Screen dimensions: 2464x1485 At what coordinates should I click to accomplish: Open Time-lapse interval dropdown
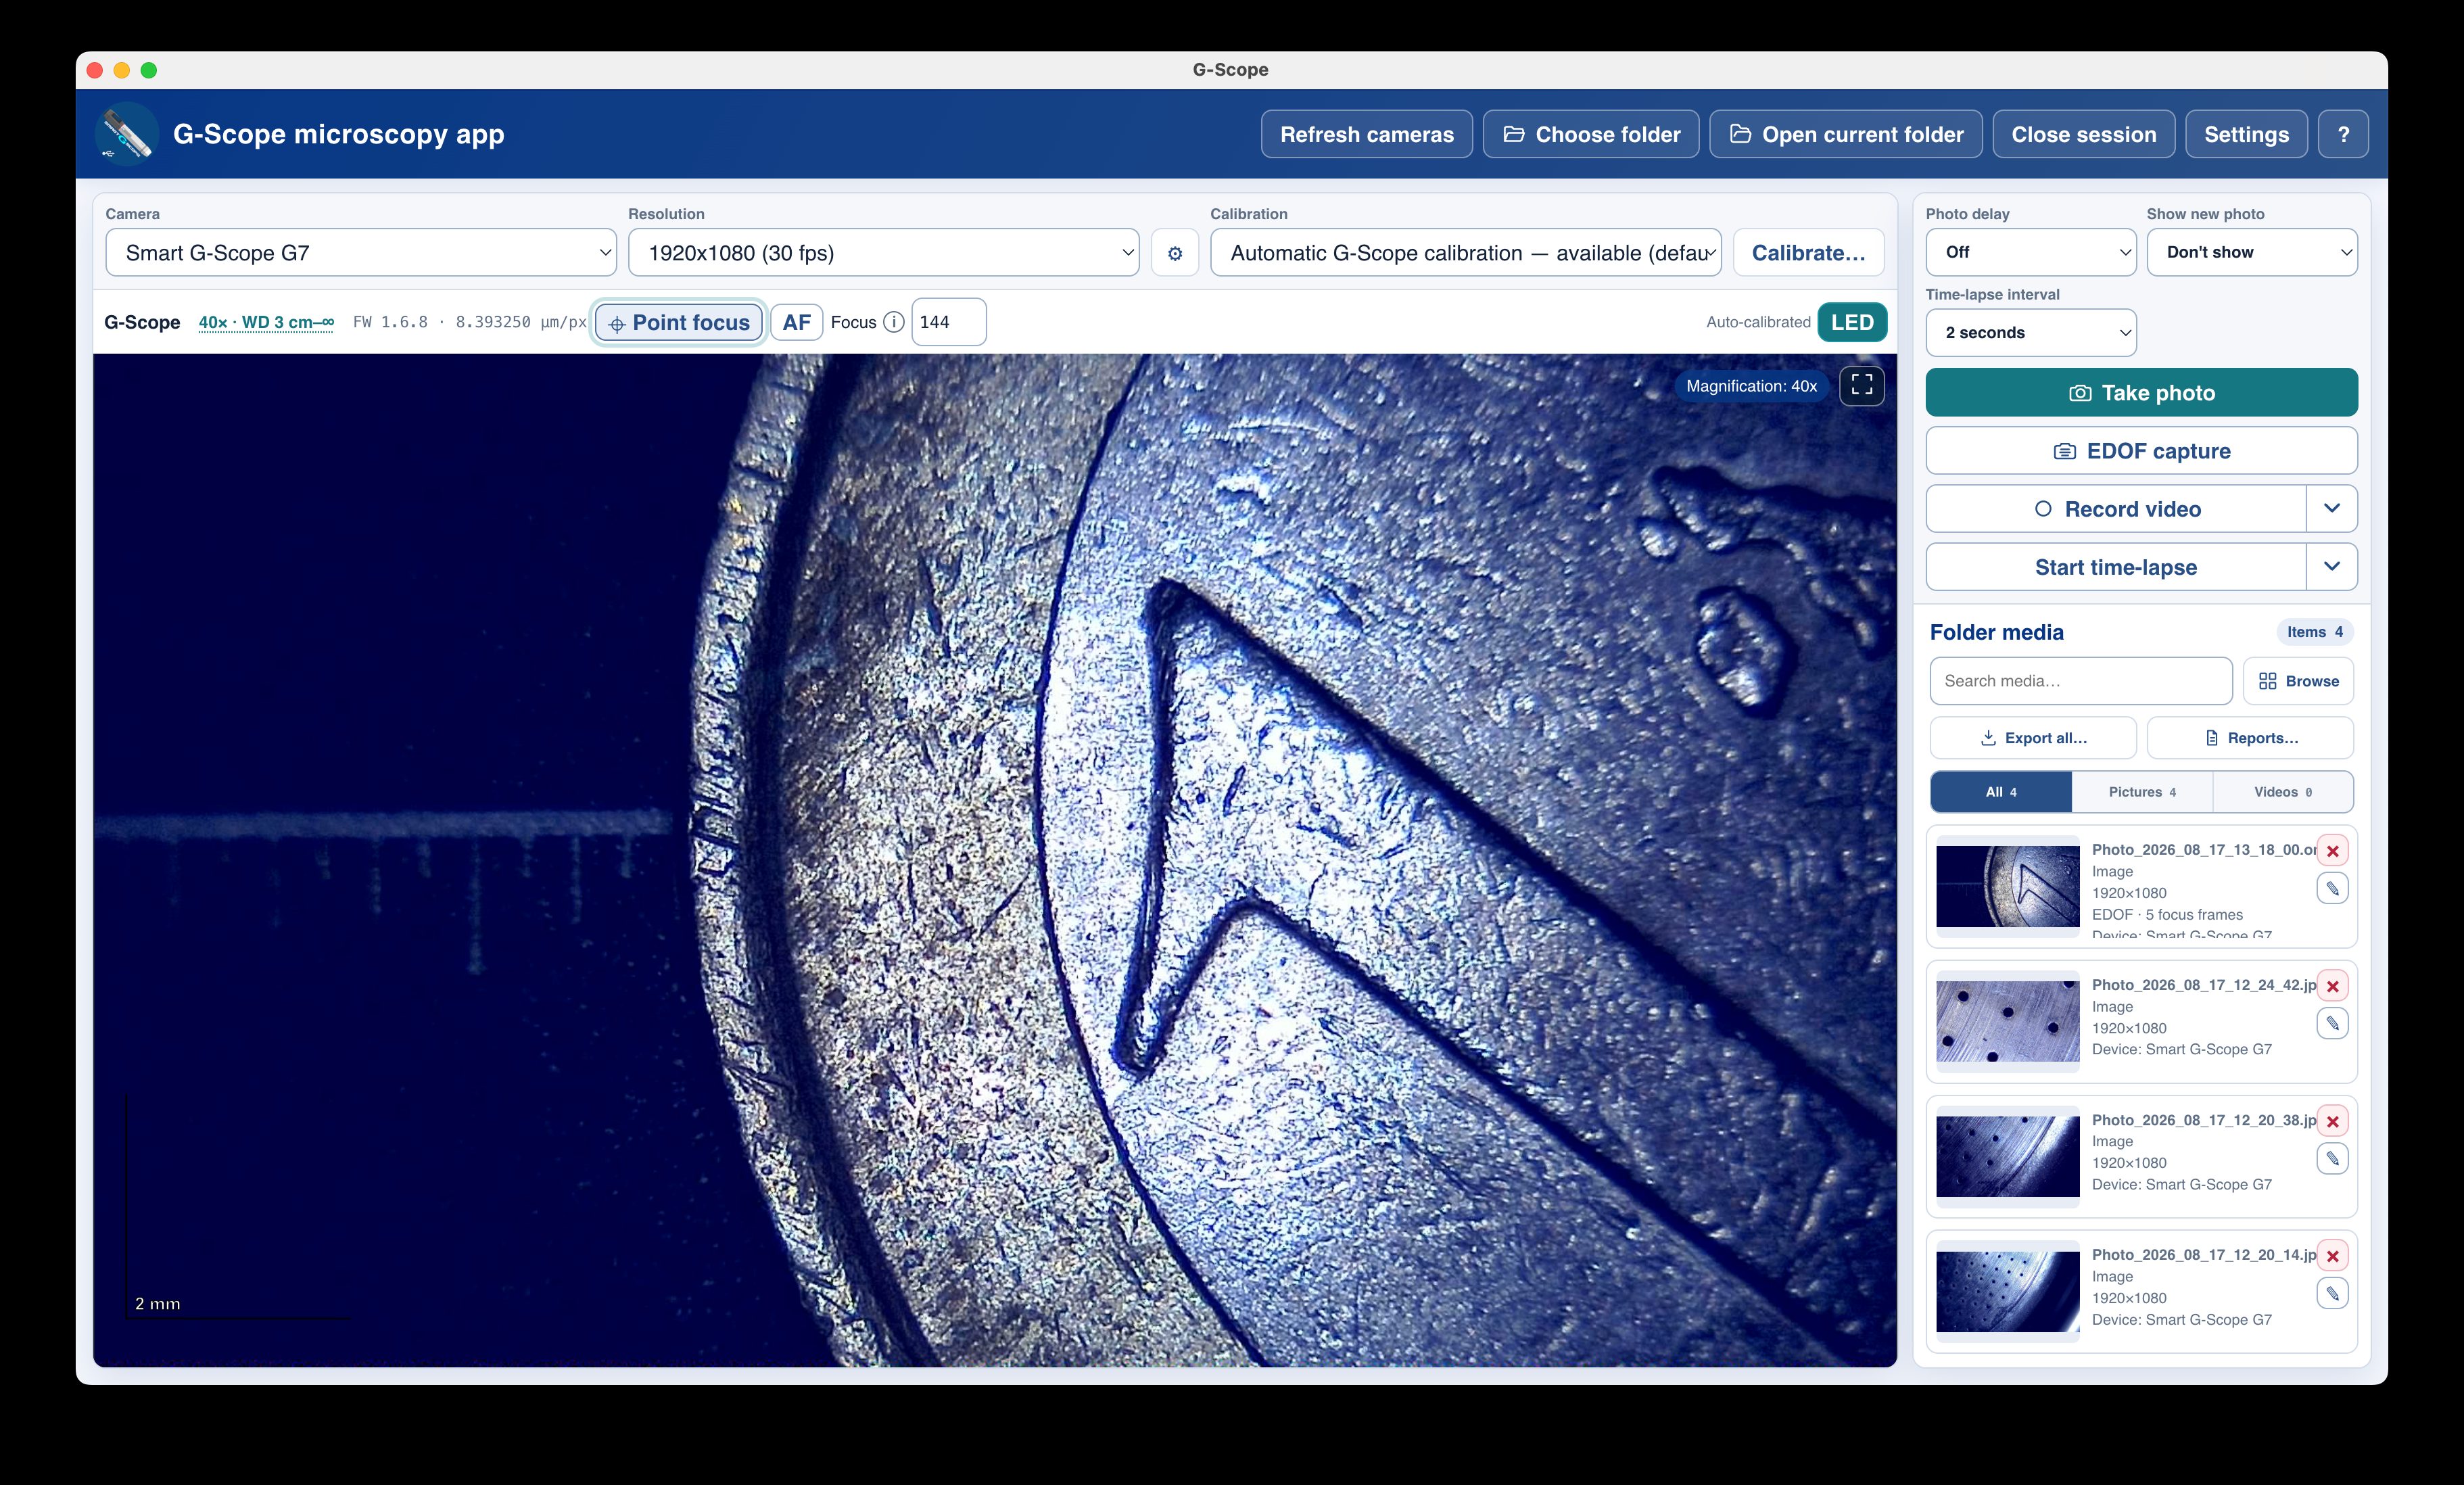[2031, 333]
